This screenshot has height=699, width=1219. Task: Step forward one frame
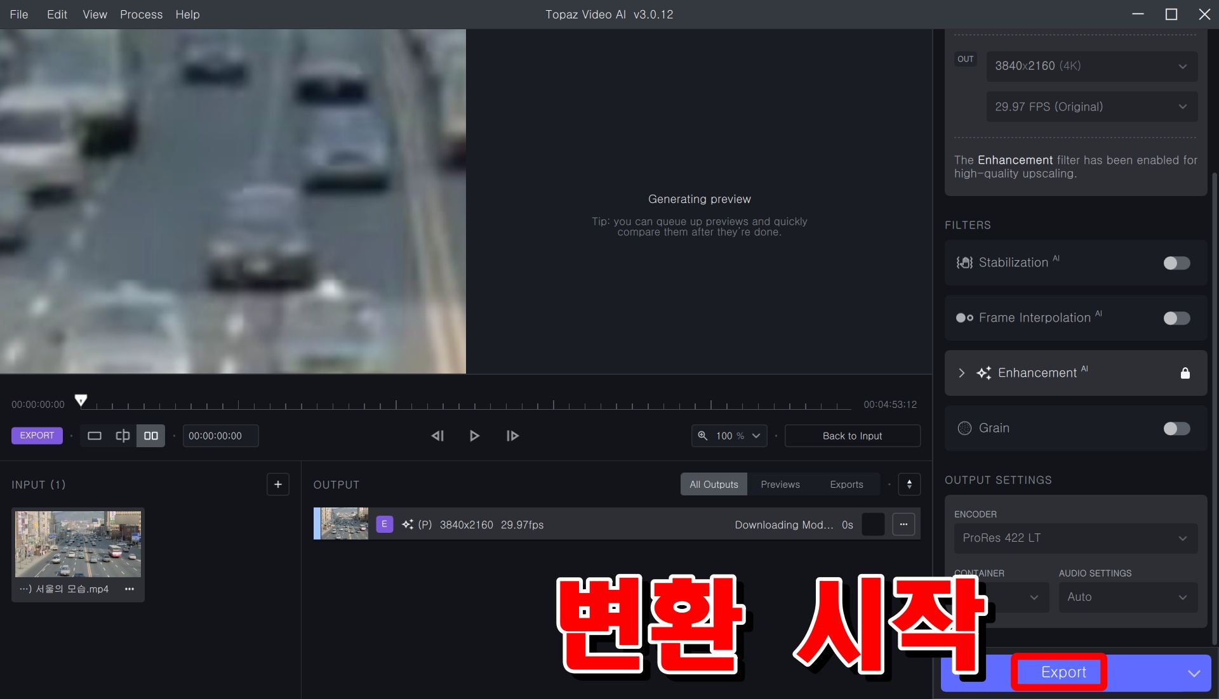tap(512, 436)
